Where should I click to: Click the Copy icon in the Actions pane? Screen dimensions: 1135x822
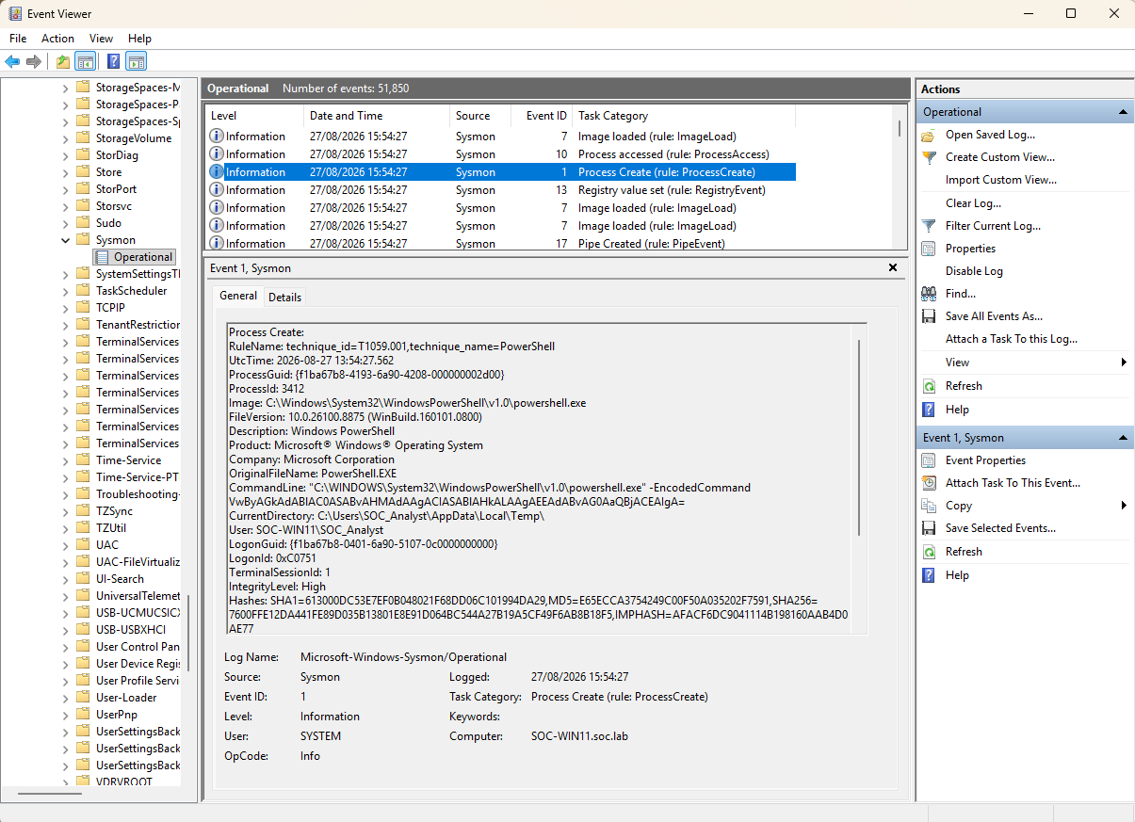(929, 506)
